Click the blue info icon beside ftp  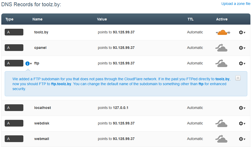28,63
